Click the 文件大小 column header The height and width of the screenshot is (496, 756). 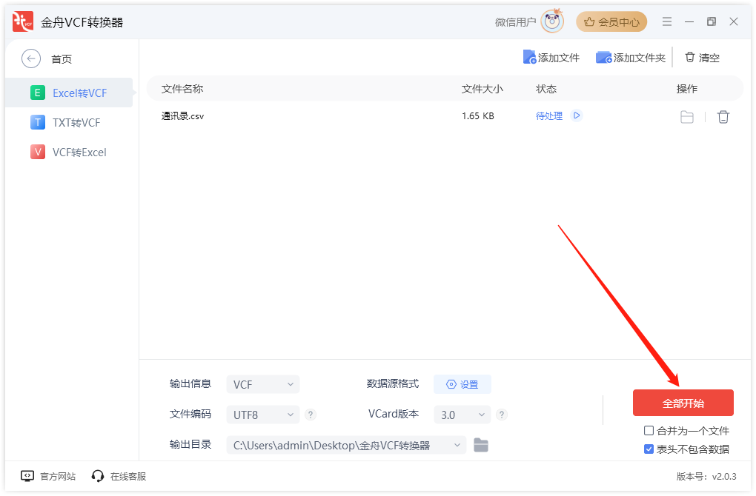tap(483, 89)
